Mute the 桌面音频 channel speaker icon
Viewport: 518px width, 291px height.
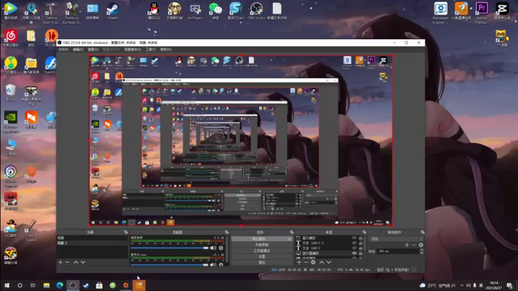213,248
